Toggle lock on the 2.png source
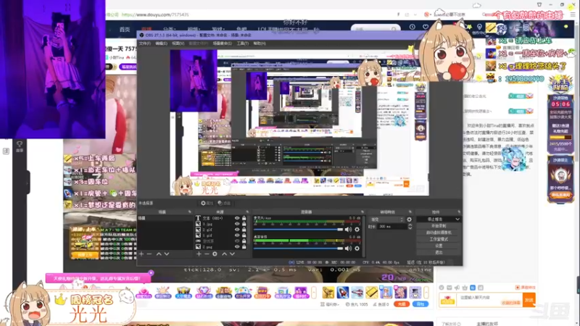The height and width of the screenshot is (326, 580). 244,246
